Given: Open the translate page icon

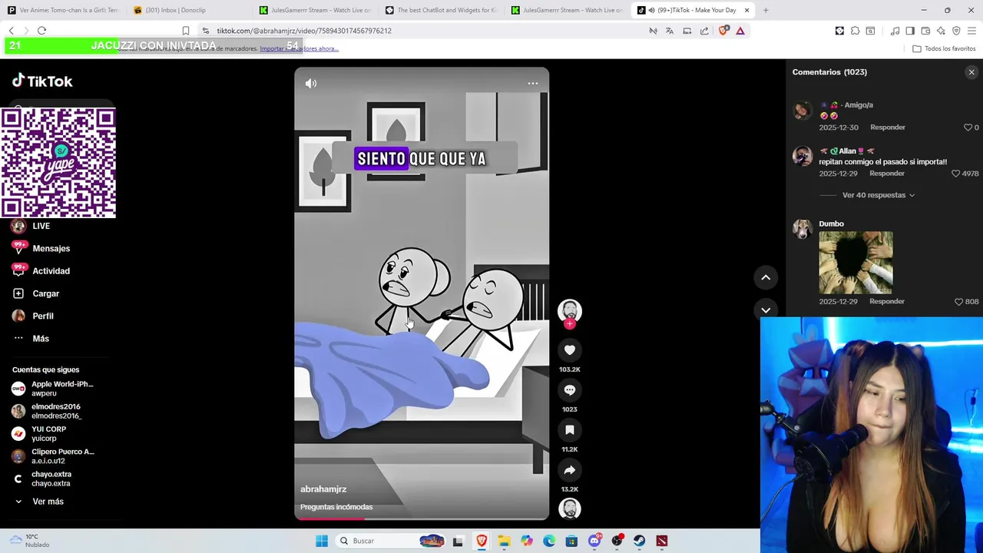Looking at the screenshot, I should (x=670, y=31).
